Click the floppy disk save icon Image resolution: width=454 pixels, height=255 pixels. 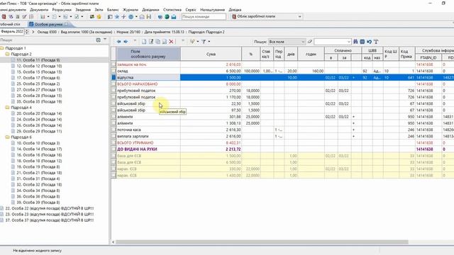(x=149, y=17)
